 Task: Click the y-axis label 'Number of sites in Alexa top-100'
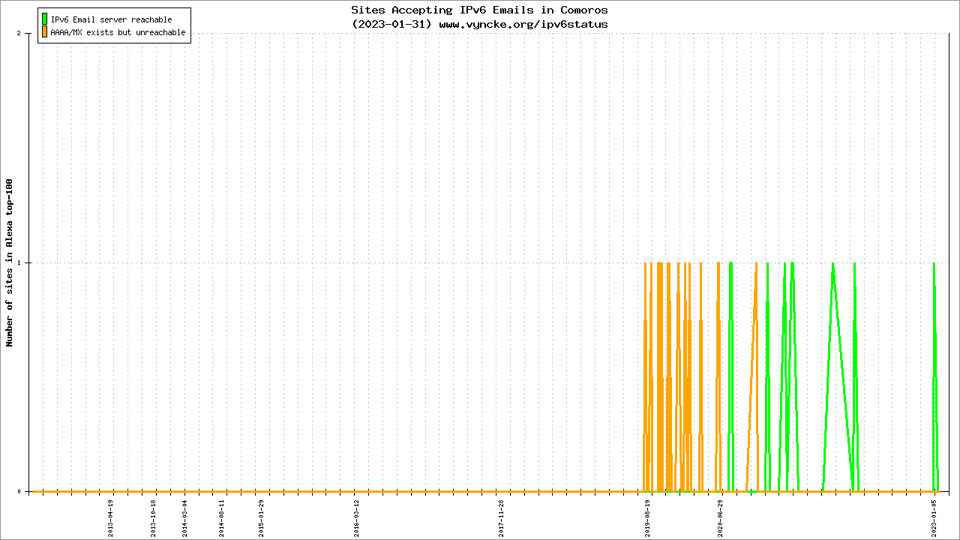point(10,262)
